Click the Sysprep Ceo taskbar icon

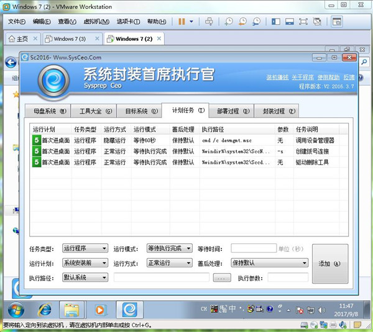coord(130,310)
